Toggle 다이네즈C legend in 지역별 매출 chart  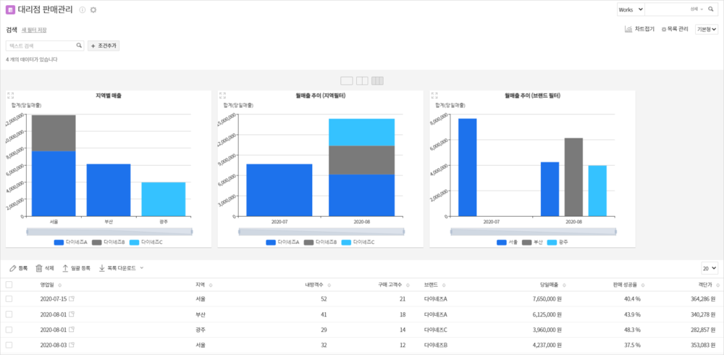(x=146, y=242)
